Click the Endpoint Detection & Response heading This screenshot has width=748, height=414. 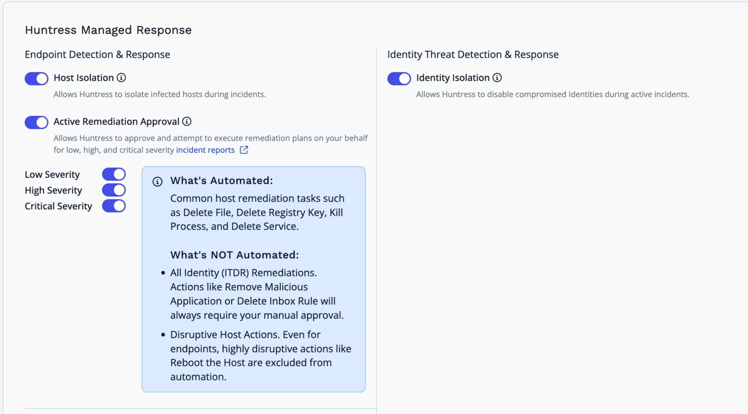(x=97, y=55)
